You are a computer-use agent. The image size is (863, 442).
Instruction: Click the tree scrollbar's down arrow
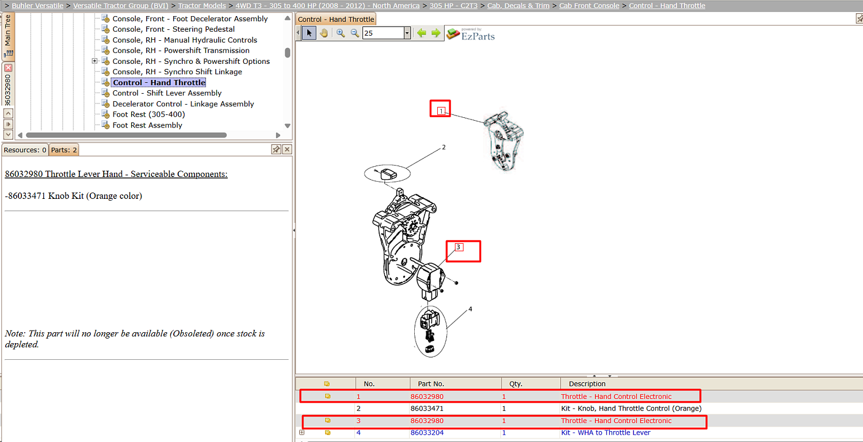pos(288,126)
